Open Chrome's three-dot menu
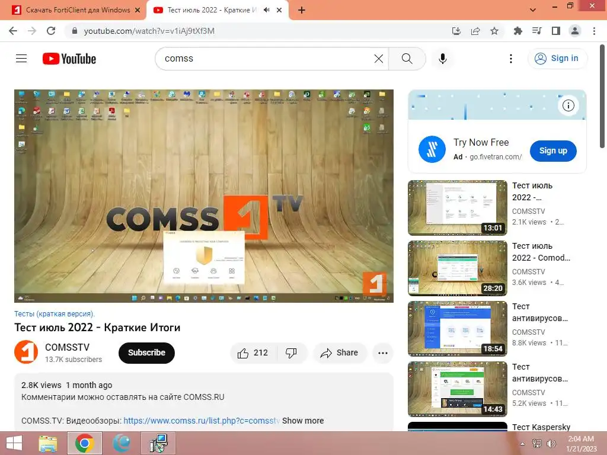 (594, 31)
